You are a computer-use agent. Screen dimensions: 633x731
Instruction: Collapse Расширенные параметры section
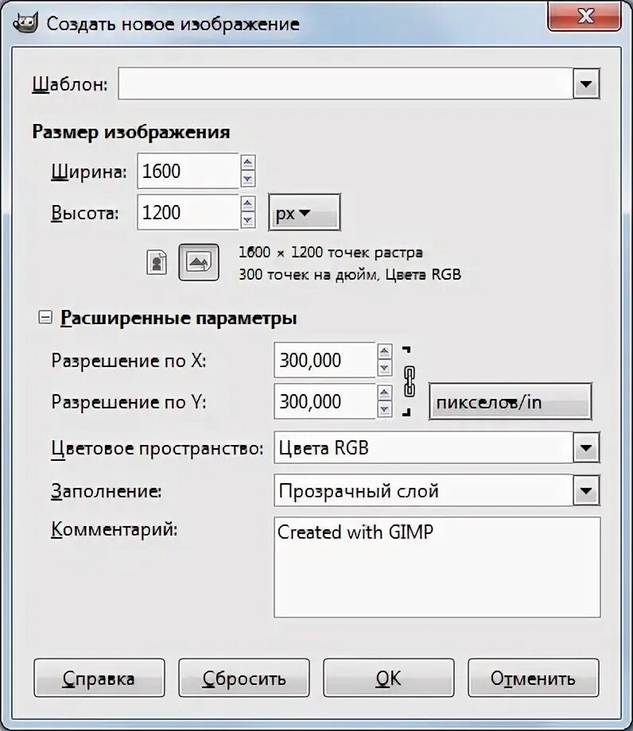[x=45, y=318]
